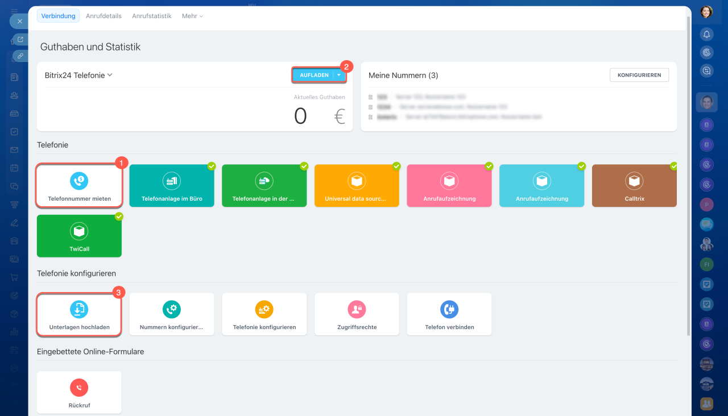
Task: Click the Aufladen button
Action: (x=313, y=75)
